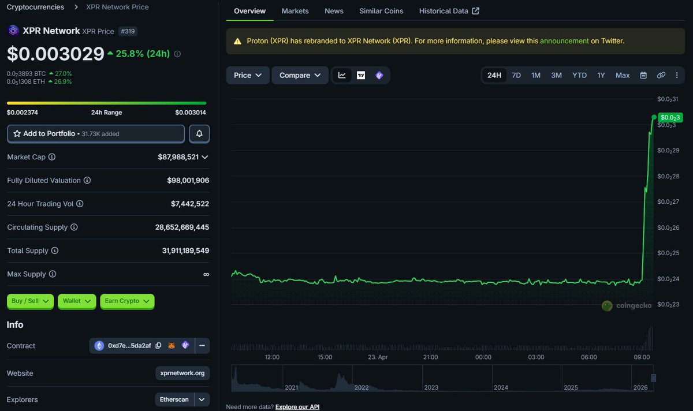Viewport: 693px width, 411px height.
Task: Open chart more options three-dot menu
Action: 677,75
